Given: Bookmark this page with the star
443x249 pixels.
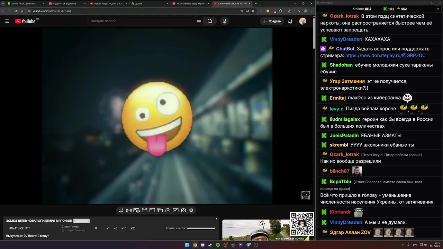Looking at the screenshot, I should pos(253,11).
